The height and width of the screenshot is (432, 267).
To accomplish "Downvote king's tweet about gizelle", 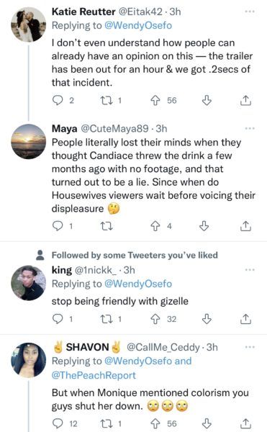I will click(x=207, y=319).
